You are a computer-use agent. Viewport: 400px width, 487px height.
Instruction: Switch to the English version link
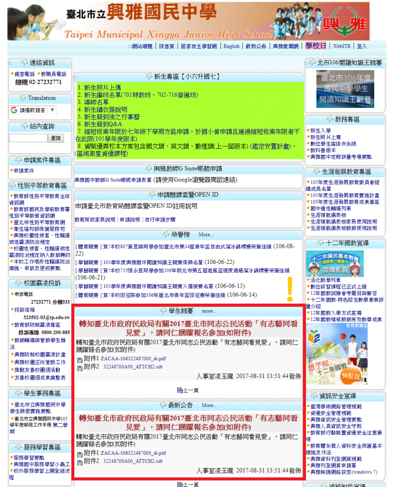[232, 46]
